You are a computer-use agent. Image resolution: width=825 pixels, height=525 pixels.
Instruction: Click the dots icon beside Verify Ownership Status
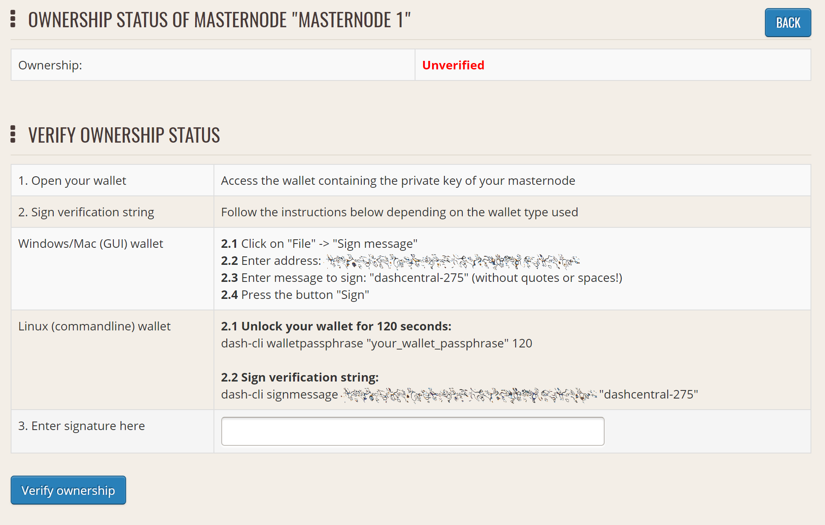[x=13, y=134]
